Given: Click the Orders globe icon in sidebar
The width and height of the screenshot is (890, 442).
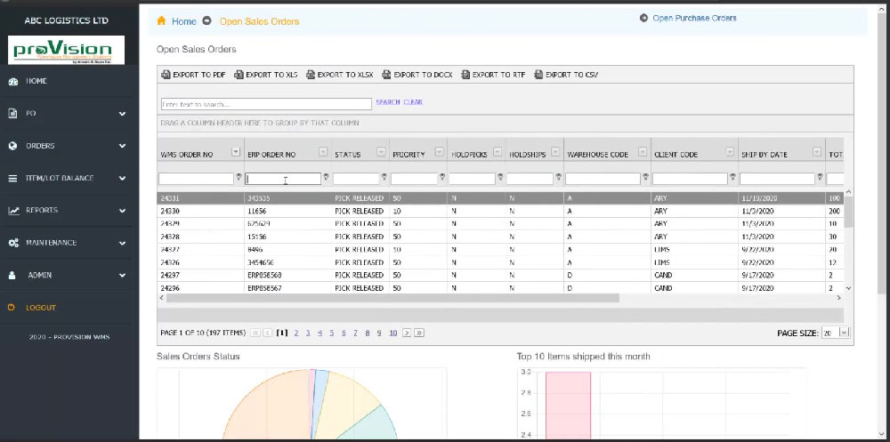Looking at the screenshot, I should coord(13,146).
